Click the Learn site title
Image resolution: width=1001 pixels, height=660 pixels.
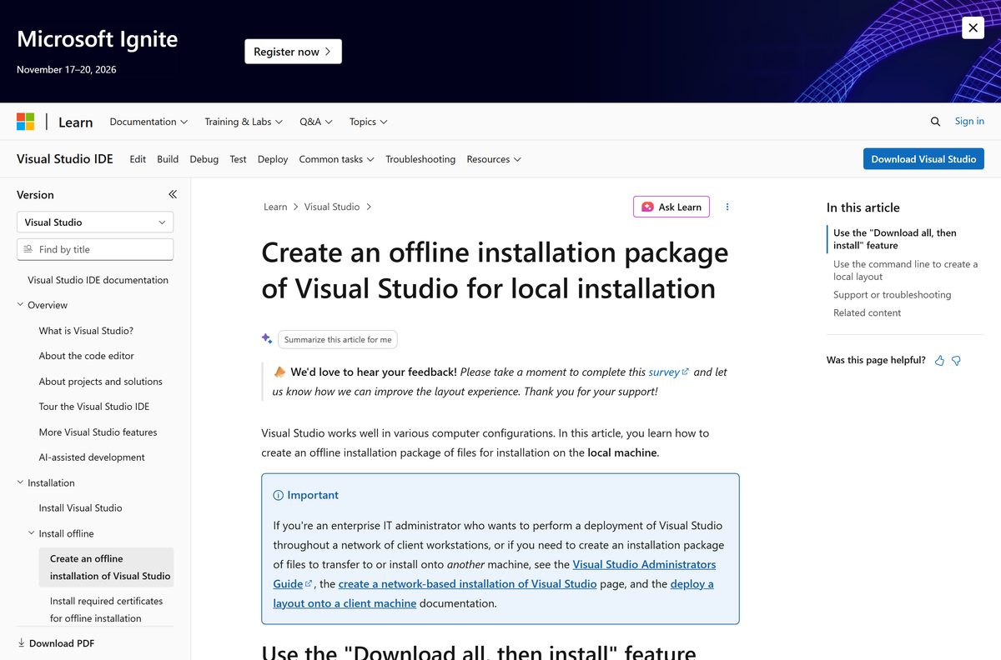[x=76, y=122]
